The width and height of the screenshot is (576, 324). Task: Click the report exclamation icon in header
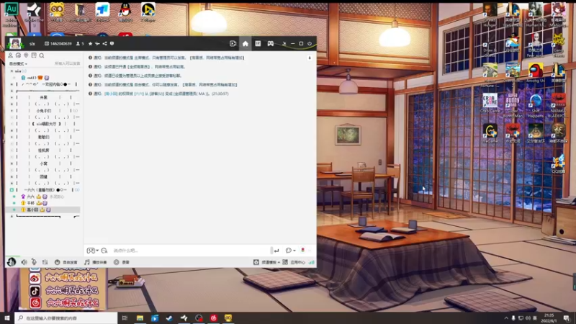click(x=112, y=43)
